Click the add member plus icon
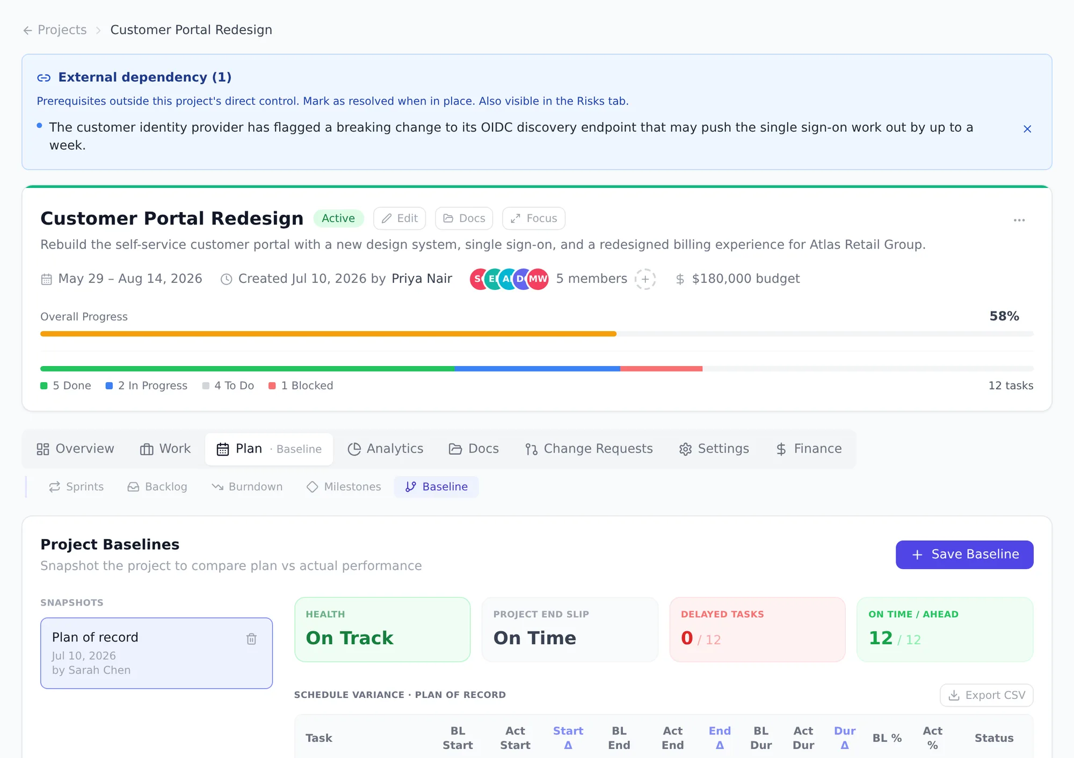 click(x=645, y=279)
